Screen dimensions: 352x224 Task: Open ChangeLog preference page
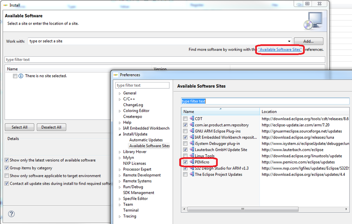133,105
